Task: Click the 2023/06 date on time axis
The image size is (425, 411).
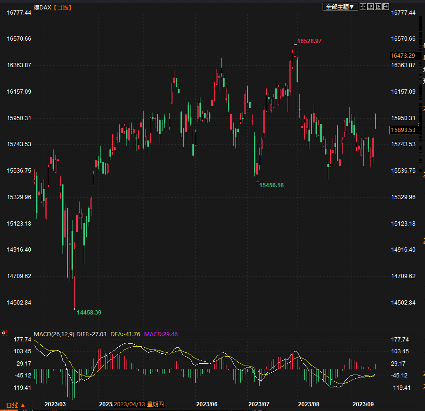Action: click(207, 404)
